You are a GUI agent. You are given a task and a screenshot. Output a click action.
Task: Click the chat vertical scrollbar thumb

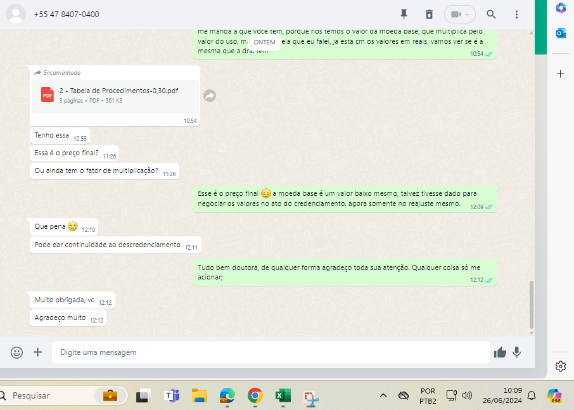coord(532,305)
